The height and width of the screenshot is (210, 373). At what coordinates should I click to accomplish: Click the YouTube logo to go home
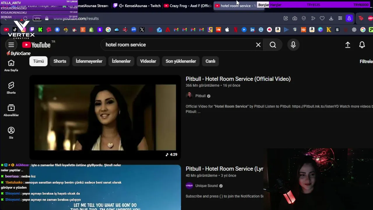click(36, 45)
